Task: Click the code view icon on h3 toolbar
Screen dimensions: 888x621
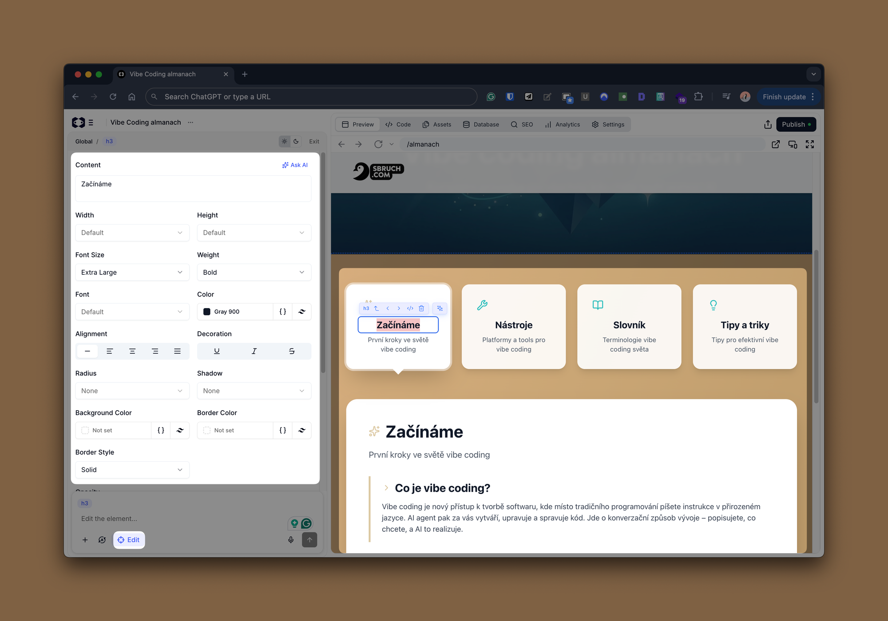Action: 410,308
